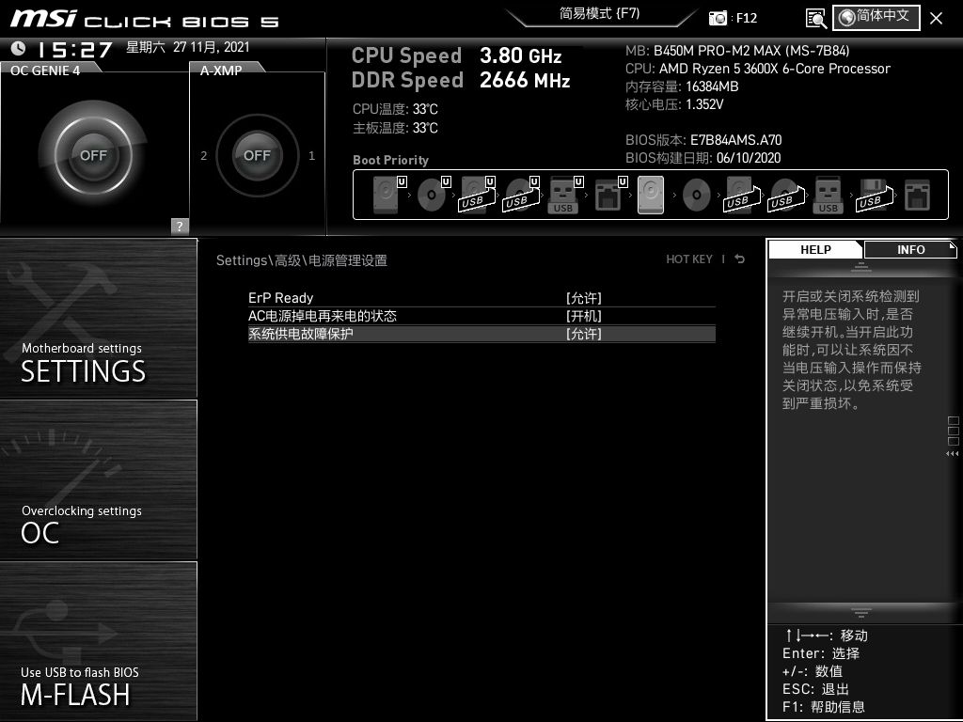Click the 内存容量: 16384MB line

(x=682, y=86)
